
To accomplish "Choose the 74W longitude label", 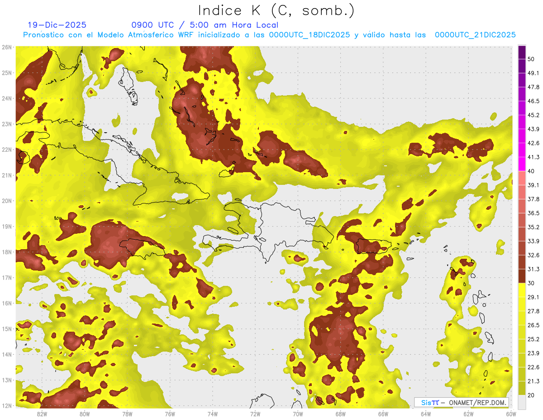I will coord(213,414).
